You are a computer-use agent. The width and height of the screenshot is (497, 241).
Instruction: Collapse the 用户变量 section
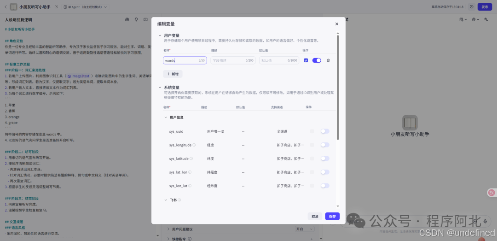(x=160, y=35)
